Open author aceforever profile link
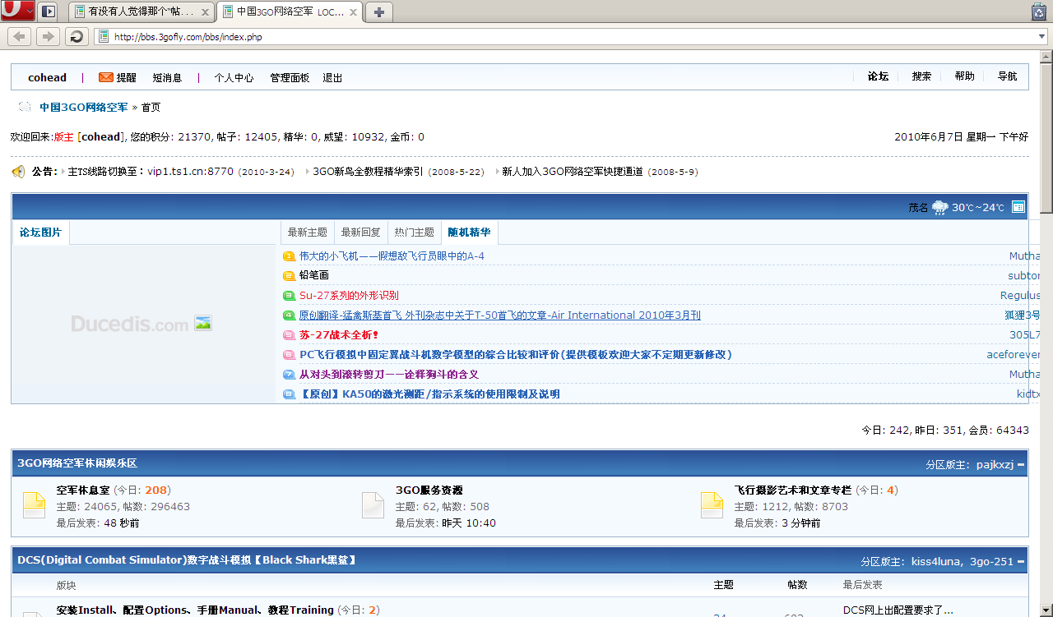1053x617 pixels. point(1014,355)
